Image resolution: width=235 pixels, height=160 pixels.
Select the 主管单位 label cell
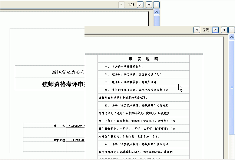pyautogui.click(x=59, y=140)
